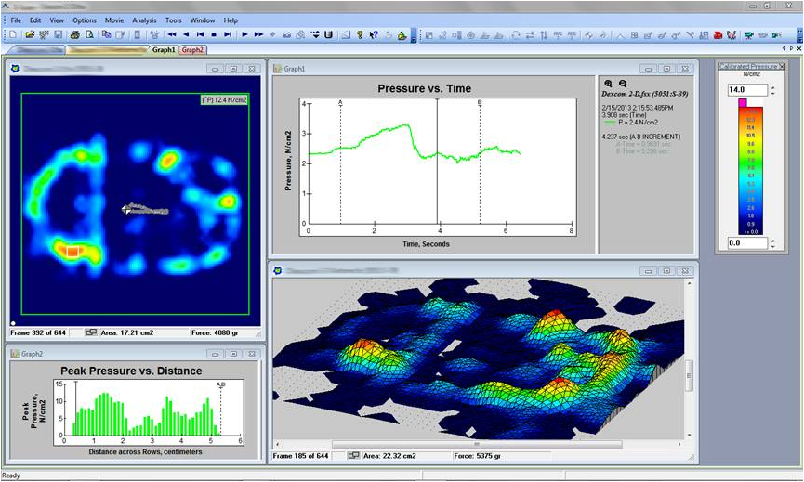Switch to the Graph2 tab

[x=192, y=50]
